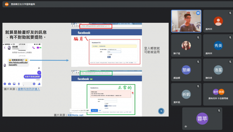Click the orange generic person avatar of 顏秀英

[x=218, y=21]
